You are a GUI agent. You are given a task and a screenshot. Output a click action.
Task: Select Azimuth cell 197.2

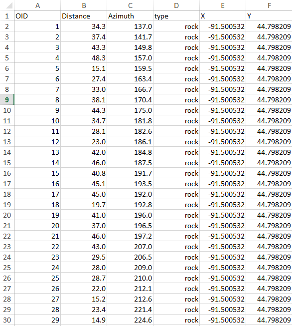(x=130, y=236)
